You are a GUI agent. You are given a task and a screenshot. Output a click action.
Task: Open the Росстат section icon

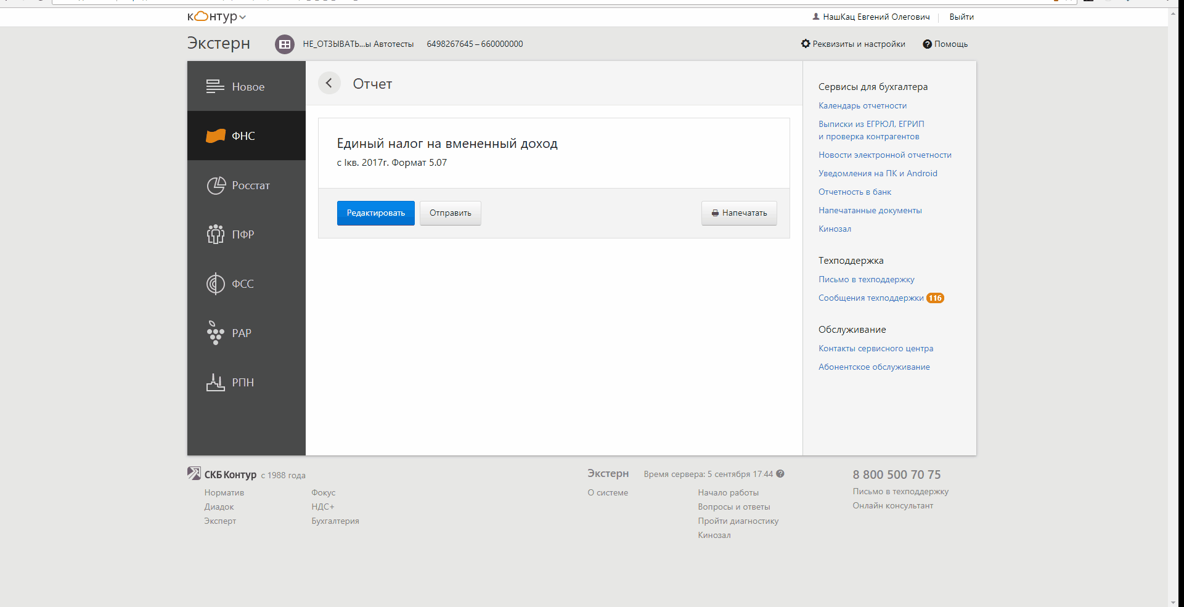click(x=216, y=185)
